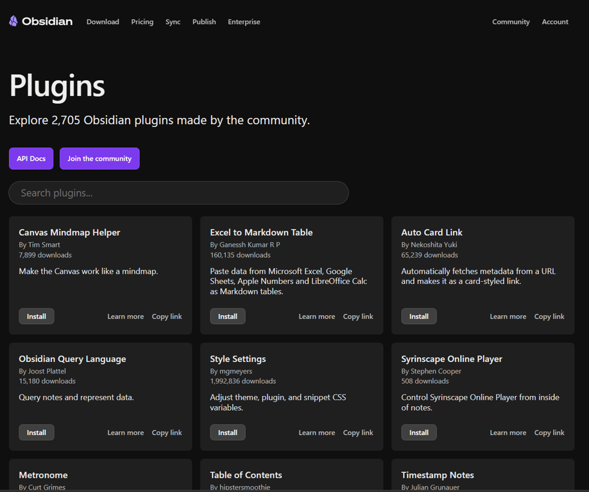Click the Obsidian wordmark text
The height and width of the screenshot is (492, 589).
coord(47,21)
